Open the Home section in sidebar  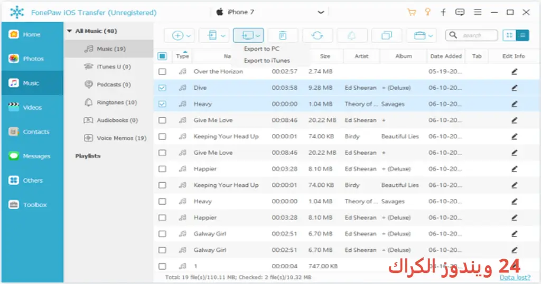tap(32, 34)
